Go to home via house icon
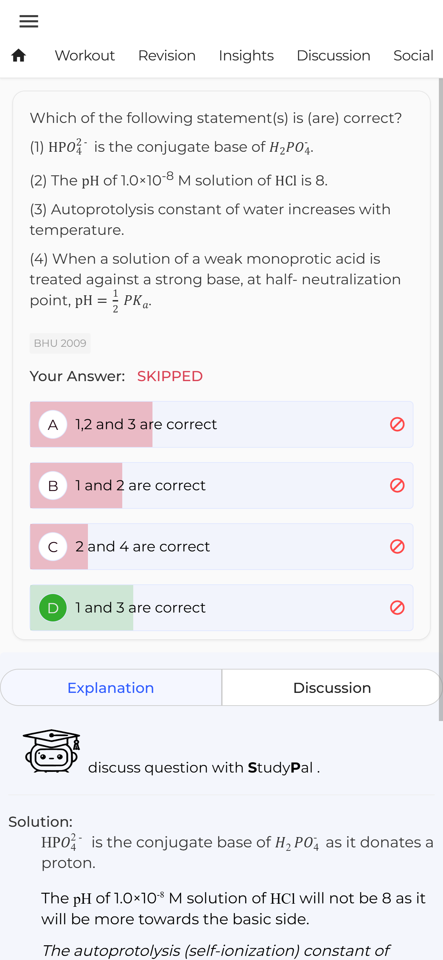 click(19, 56)
